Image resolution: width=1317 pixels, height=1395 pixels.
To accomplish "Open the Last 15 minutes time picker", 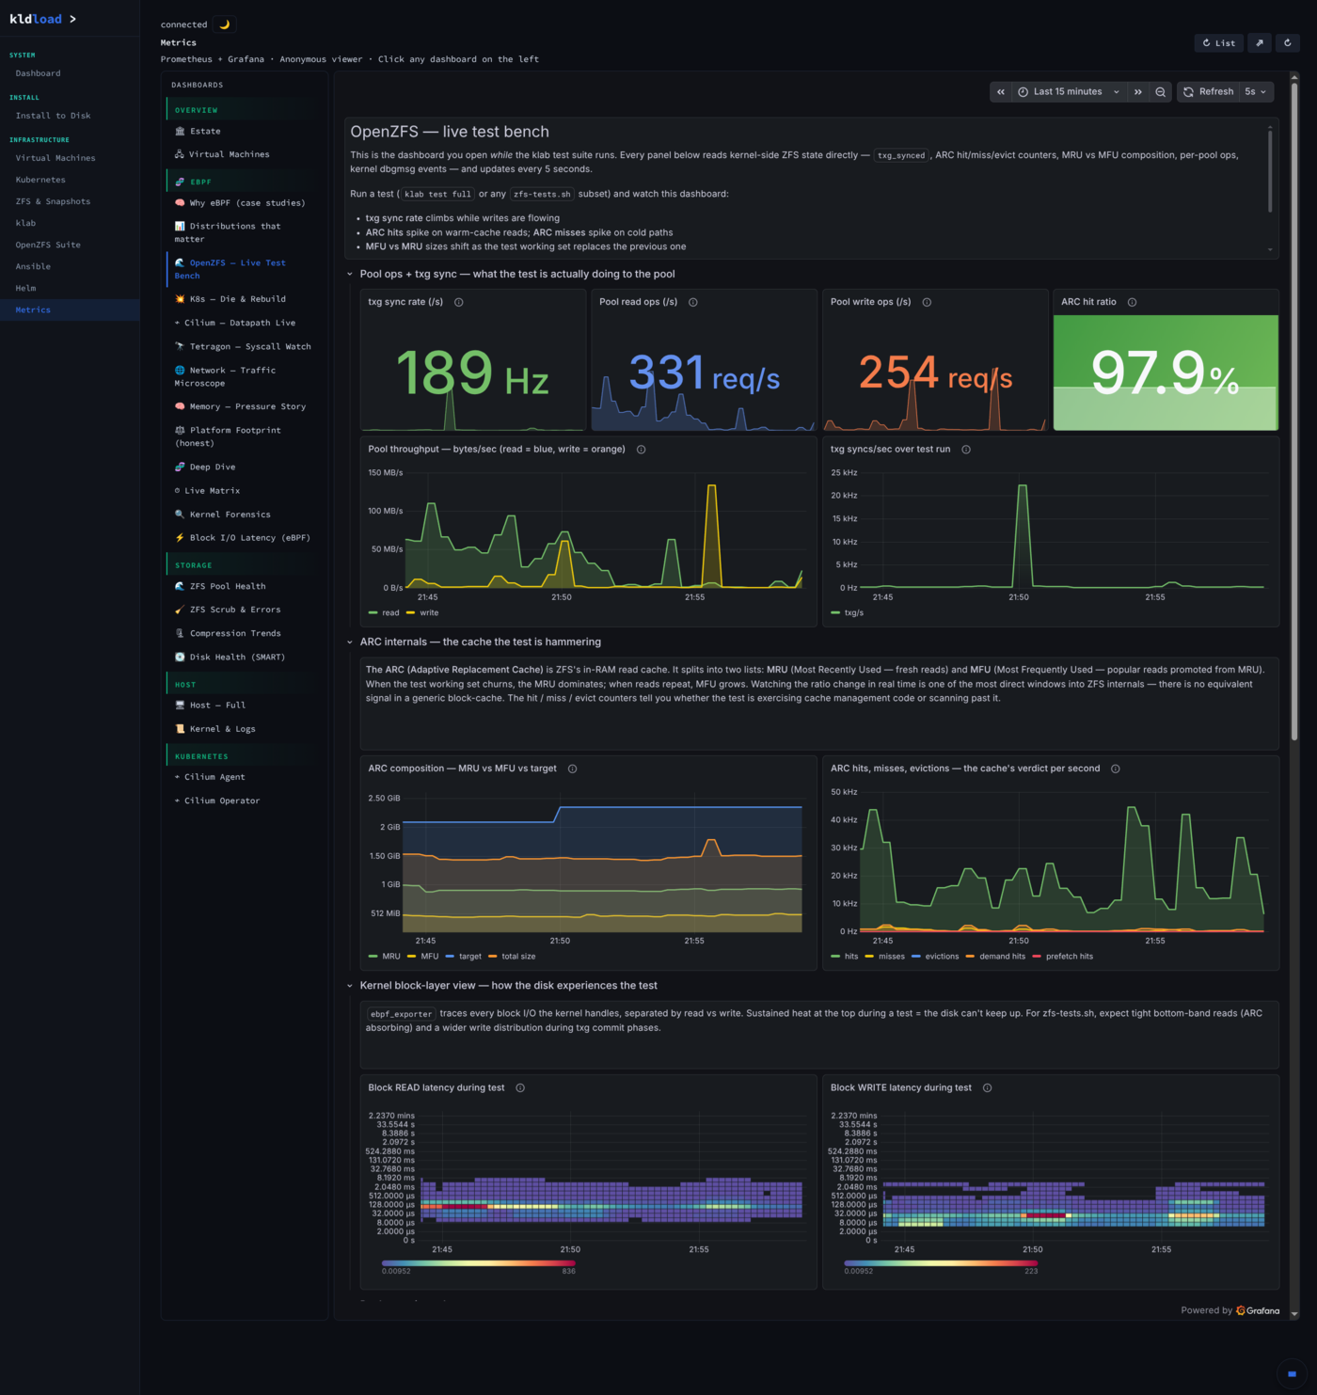I will click(x=1070, y=92).
